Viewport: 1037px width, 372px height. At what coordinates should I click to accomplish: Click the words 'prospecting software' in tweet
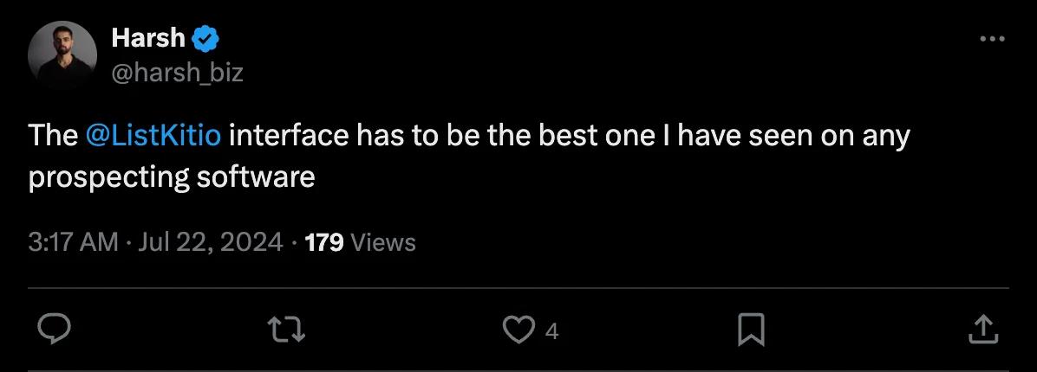(x=172, y=177)
